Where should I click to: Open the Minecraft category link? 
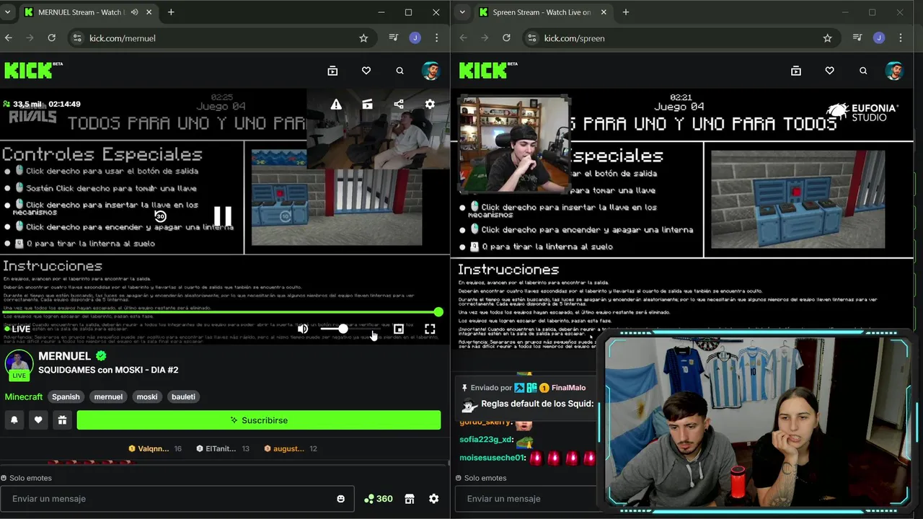pyautogui.click(x=24, y=396)
